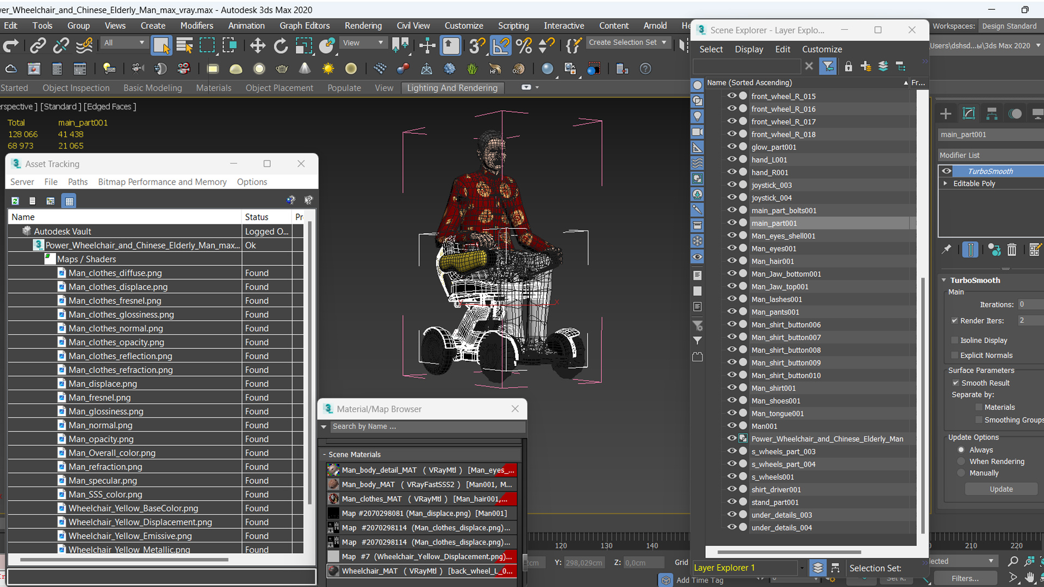Collapse the TurboSmooth rollout

tap(944, 280)
